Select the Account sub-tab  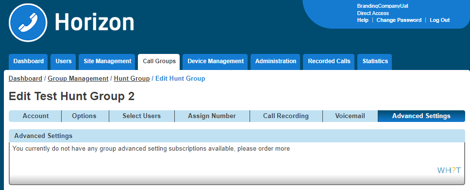tap(35, 116)
